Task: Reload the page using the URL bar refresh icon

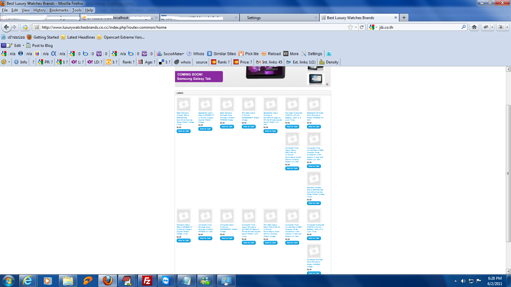Action: [x=362, y=27]
